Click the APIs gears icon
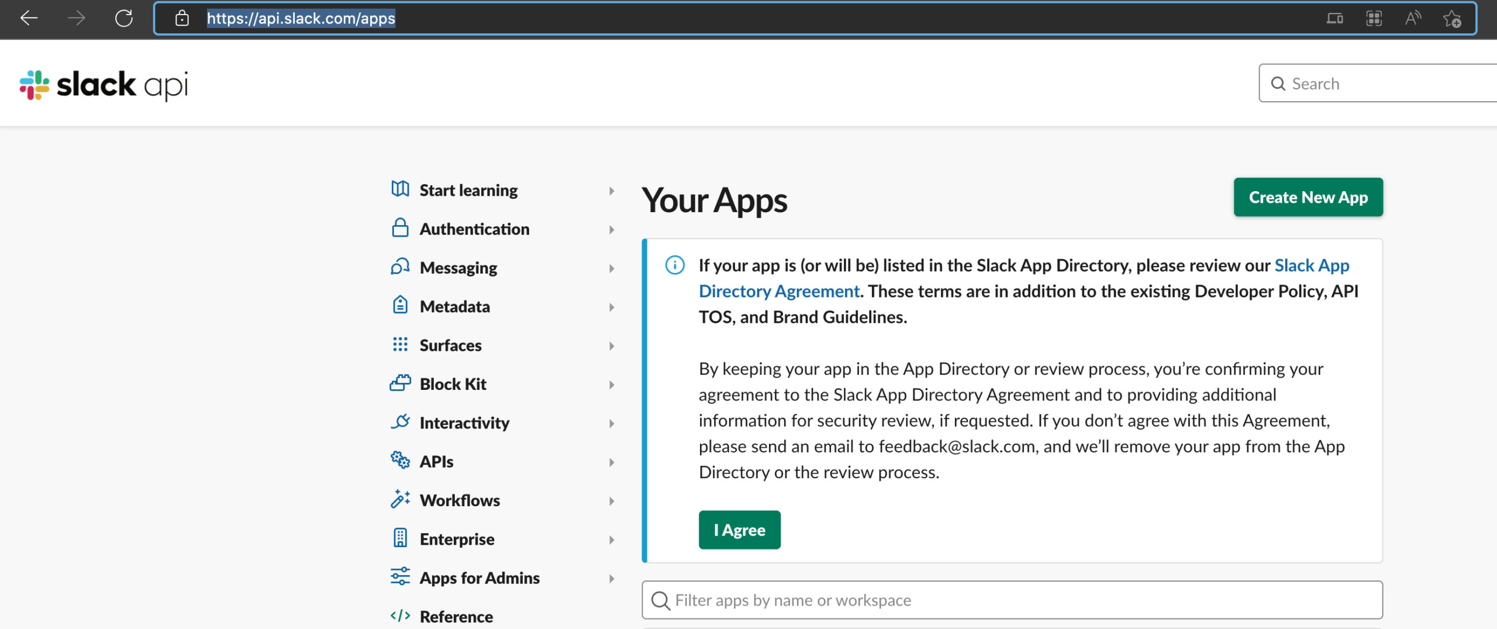 pos(400,460)
